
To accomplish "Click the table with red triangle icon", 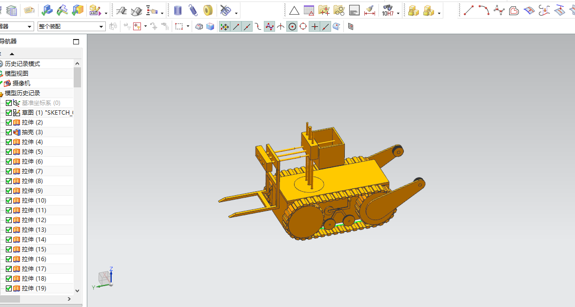I will click(309, 10).
